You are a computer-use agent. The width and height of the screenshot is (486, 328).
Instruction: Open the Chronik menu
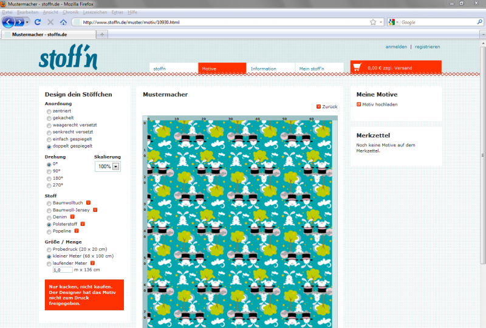pyautogui.click(x=70, y=12)
